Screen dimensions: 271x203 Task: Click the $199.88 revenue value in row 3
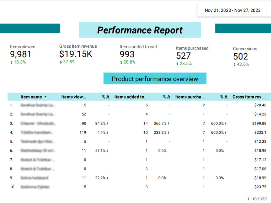(259, 123)
